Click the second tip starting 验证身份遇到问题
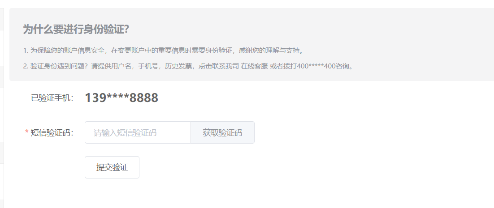The width and height of the screenshot is (494, 208). 188,67
